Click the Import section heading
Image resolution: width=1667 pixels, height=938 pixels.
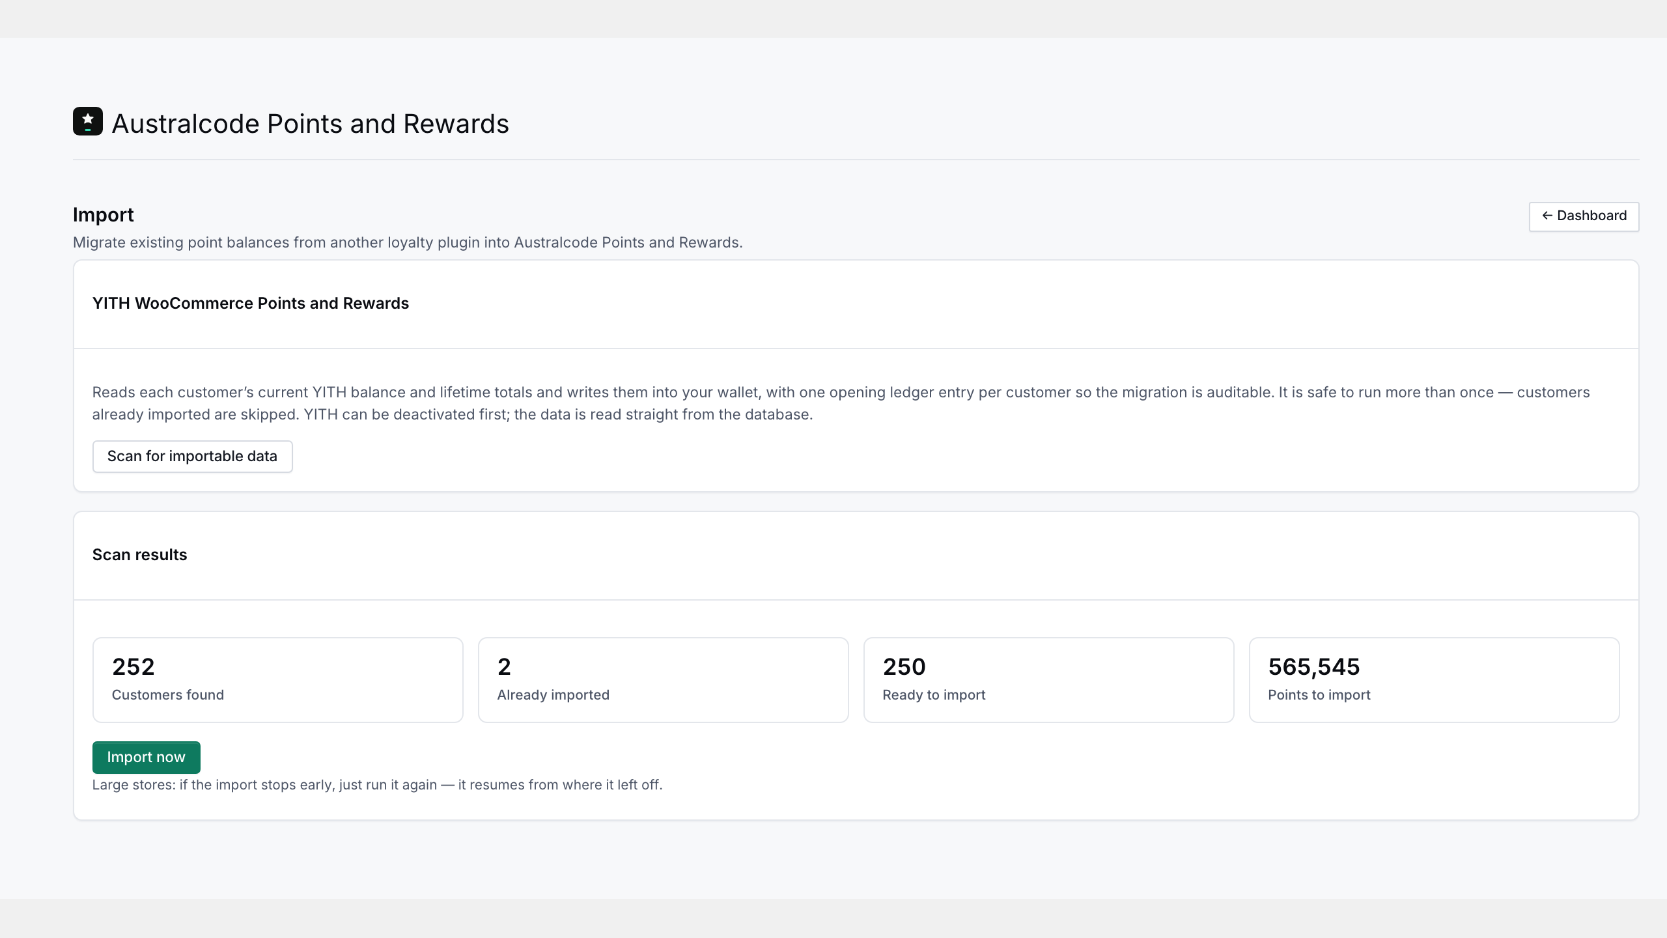point(103,215)
